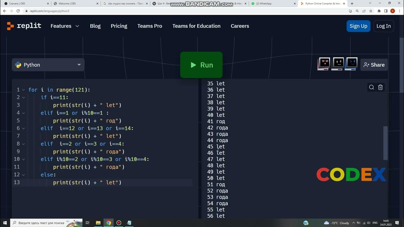The image size is (404, 227).
Task: Open the Windows Start menu
Action: [x=5, y=223]
